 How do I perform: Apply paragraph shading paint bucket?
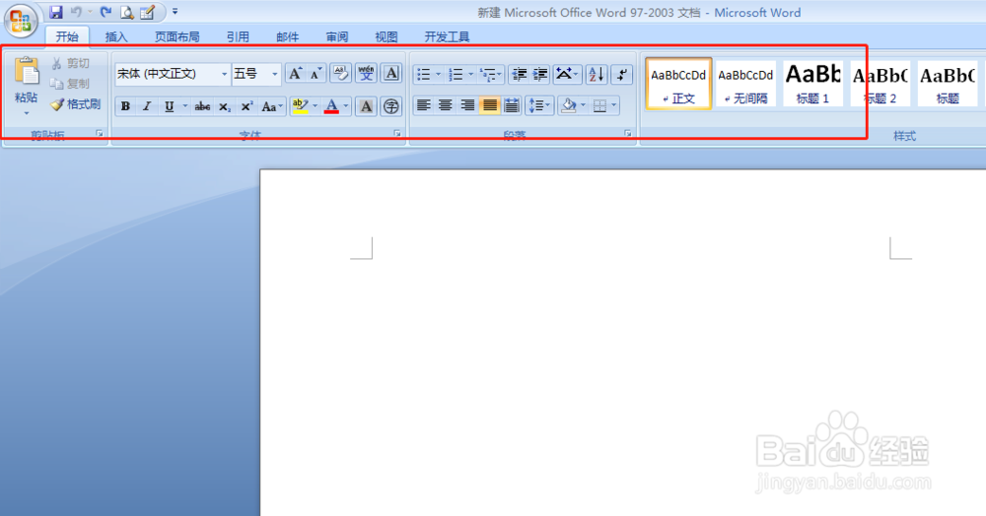click(x=569, y=105)
